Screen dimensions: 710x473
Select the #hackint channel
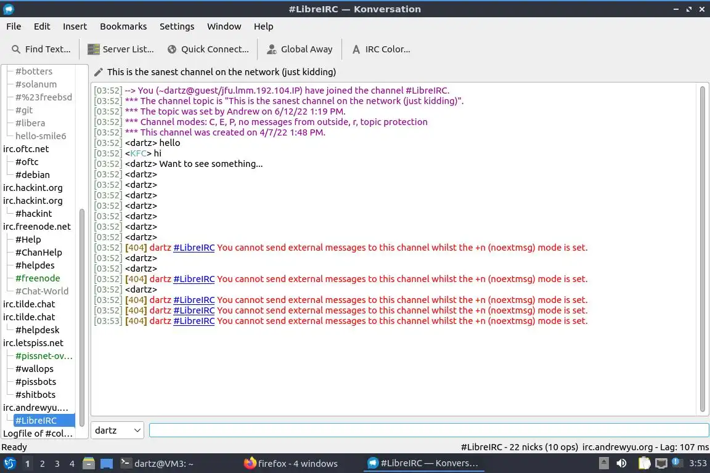pos(33,214)
